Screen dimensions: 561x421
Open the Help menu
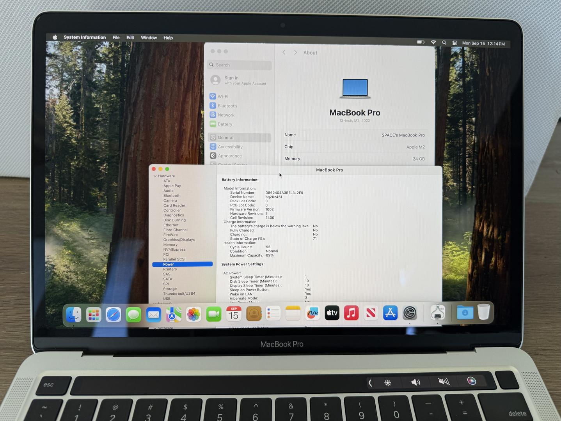tap(168, 38)
